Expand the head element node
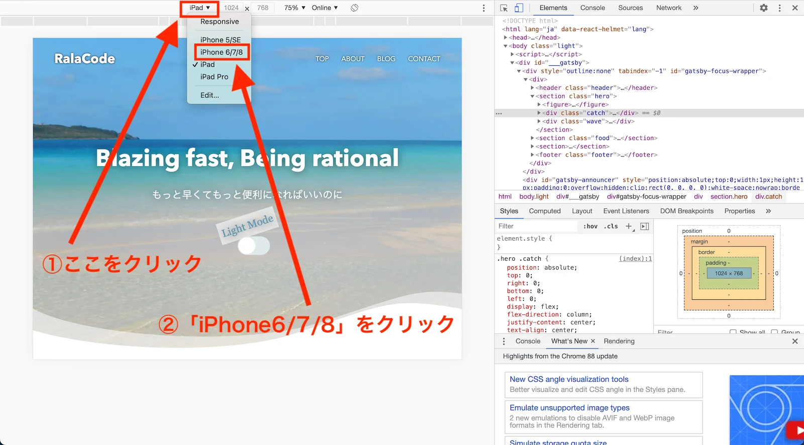 coord(506,38)
